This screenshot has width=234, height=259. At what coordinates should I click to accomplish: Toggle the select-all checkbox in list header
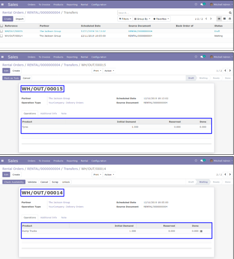pyautogui.click(x=2, y=26)
